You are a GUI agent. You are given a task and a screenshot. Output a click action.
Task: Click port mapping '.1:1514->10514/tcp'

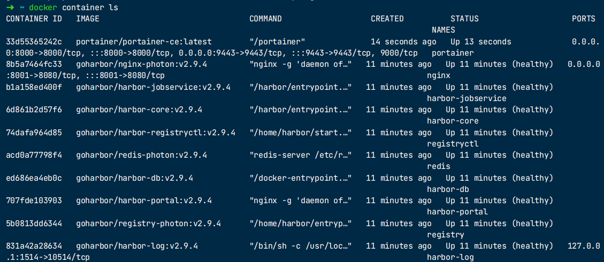coord(48,257)
